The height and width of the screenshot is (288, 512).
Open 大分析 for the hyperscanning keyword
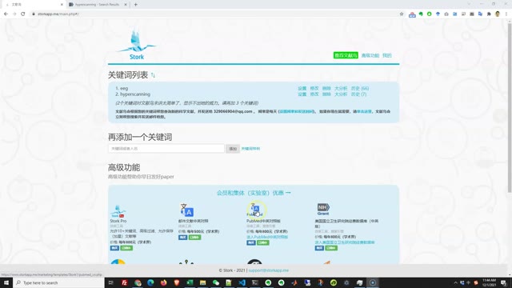pyautogui.click(x=341, y=94)
